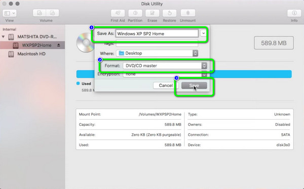
Task: Click the Owners Disabled value
Action: click(x=283, y=125)
